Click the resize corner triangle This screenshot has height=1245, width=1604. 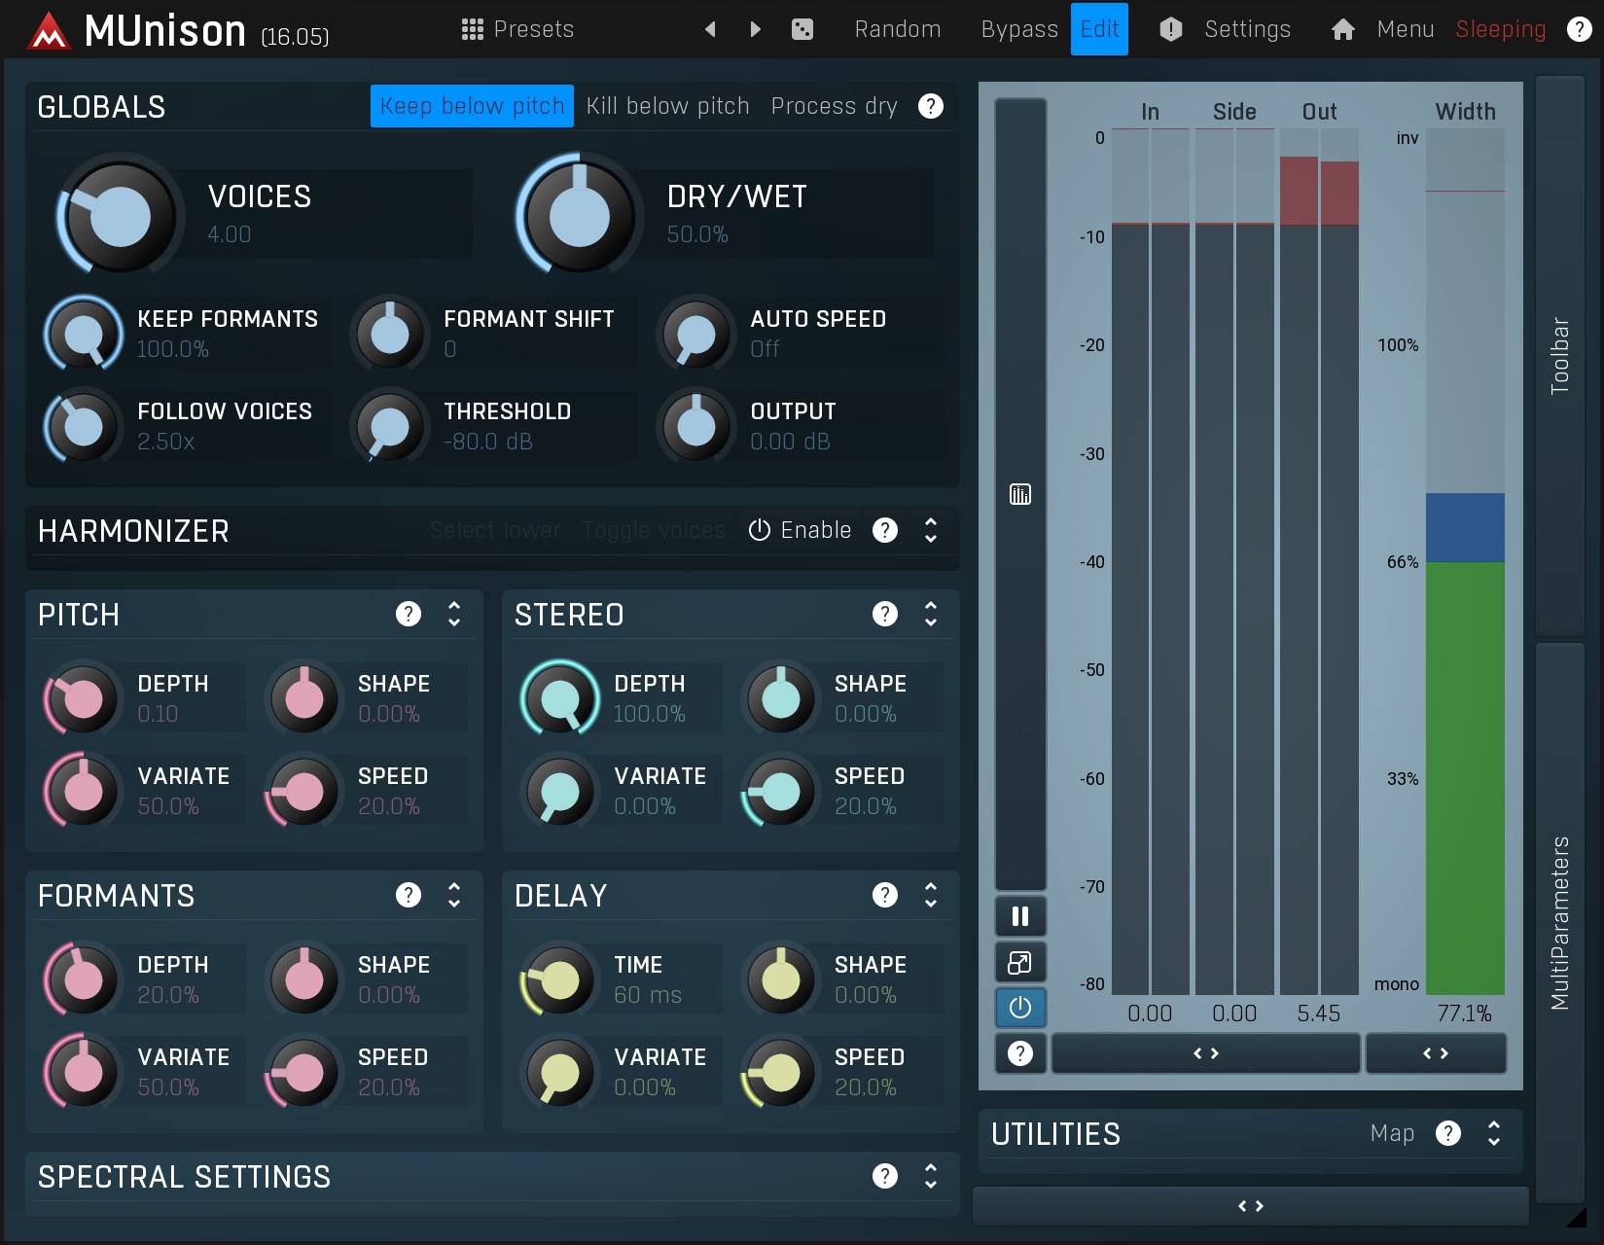pyautogui.click(x=1578, y=1217)
